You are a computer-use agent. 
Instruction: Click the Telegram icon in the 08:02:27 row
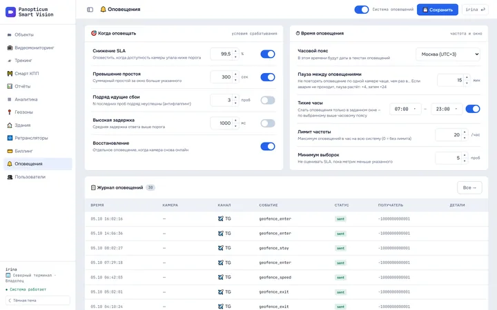(221, 248)
